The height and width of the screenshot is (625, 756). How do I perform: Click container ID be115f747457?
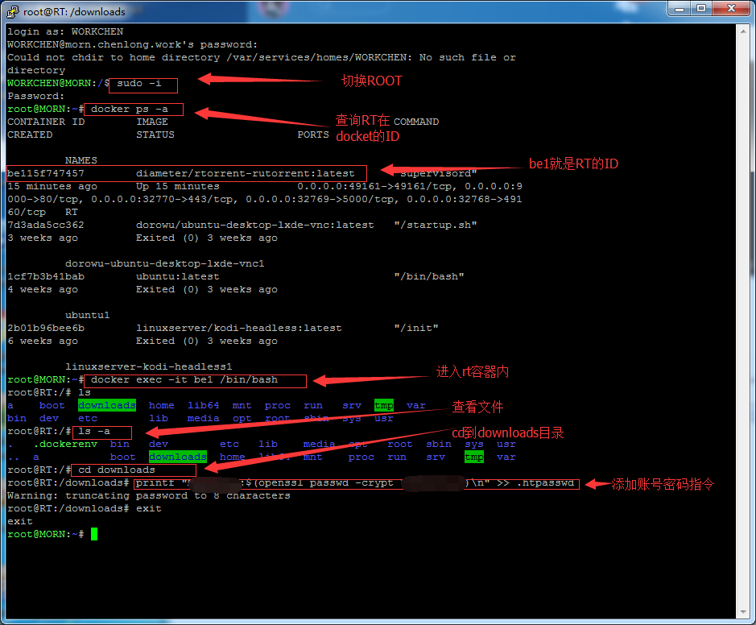pos(46,173)
